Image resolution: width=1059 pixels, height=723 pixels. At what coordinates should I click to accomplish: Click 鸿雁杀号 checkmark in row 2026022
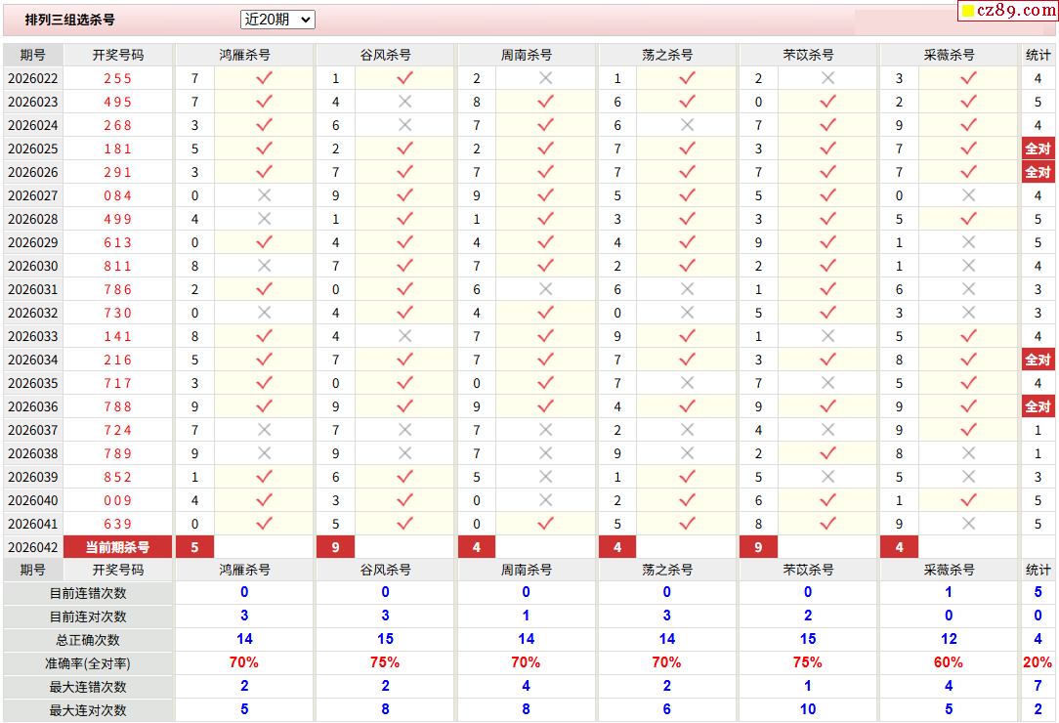264,78
